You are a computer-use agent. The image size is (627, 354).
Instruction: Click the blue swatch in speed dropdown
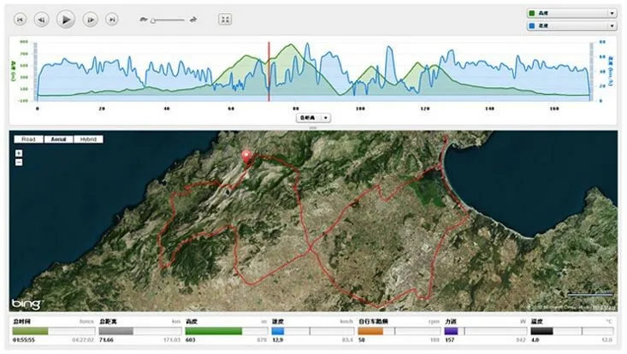[x=532, y=26]
